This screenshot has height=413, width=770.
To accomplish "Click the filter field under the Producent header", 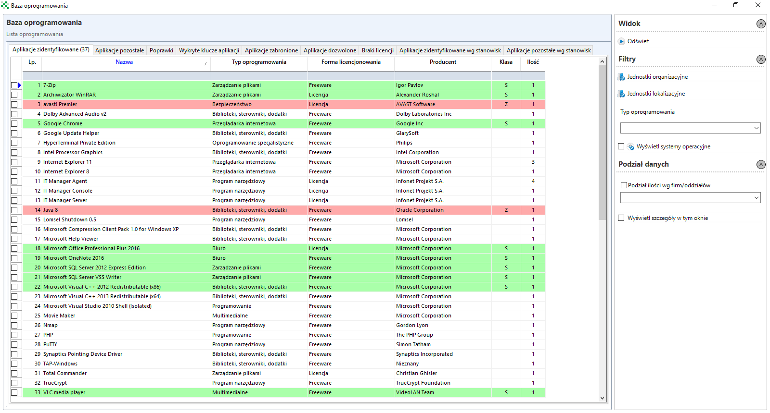I will [443, 76].
